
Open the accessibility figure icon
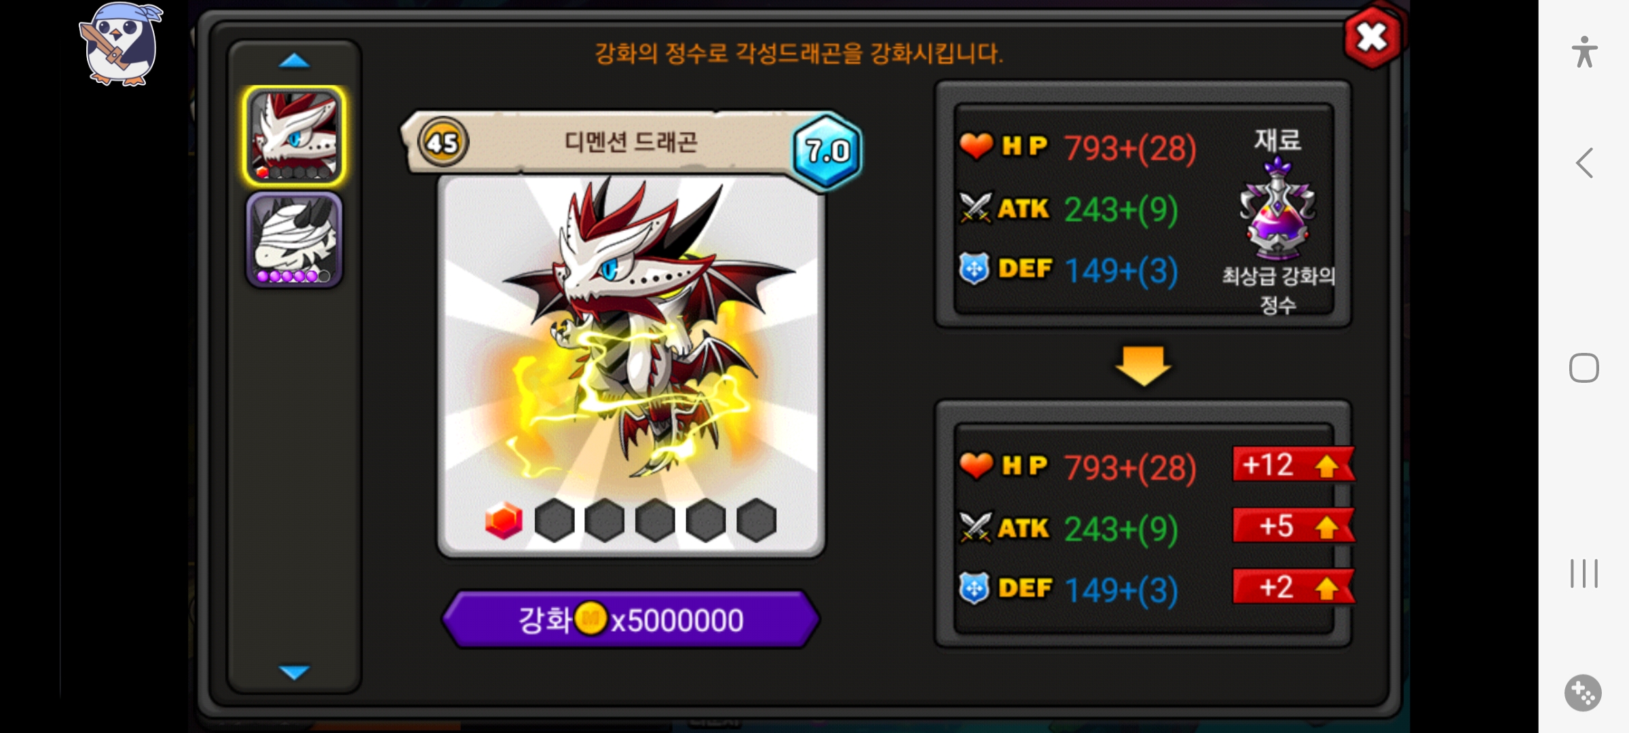tap(1584, 52)
